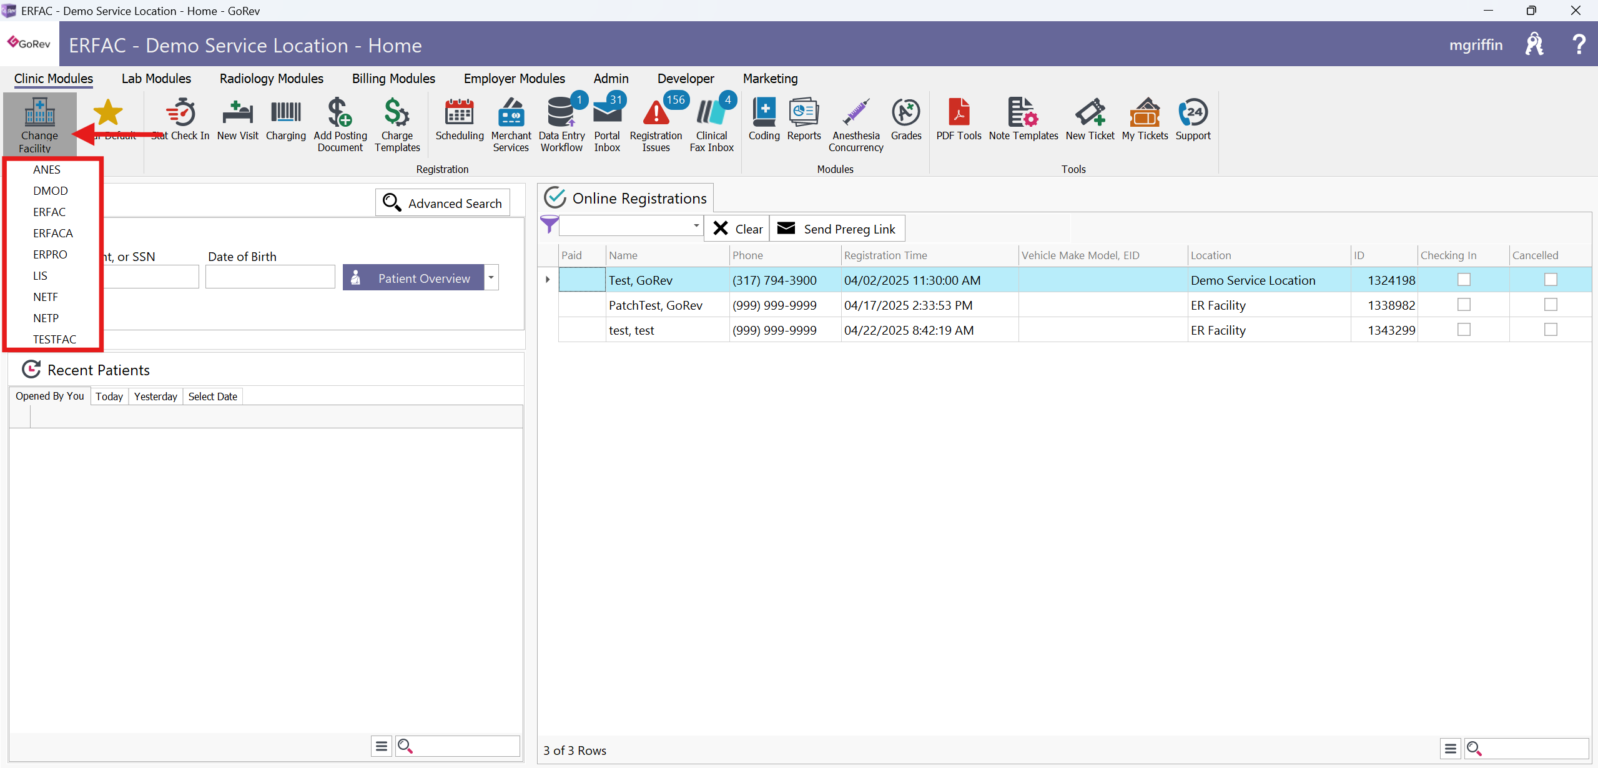Open the Charging barcode tool
1598x768 pixels.
click(x=285, y=119)
